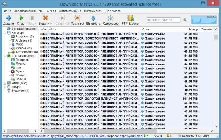This screenshot has width=221, height=140.
Task: Open the youtube playlist link in status bar
Action: [x=53, y=136]
